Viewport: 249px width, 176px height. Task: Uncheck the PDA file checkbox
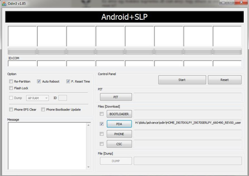click(x=102, y=124)
